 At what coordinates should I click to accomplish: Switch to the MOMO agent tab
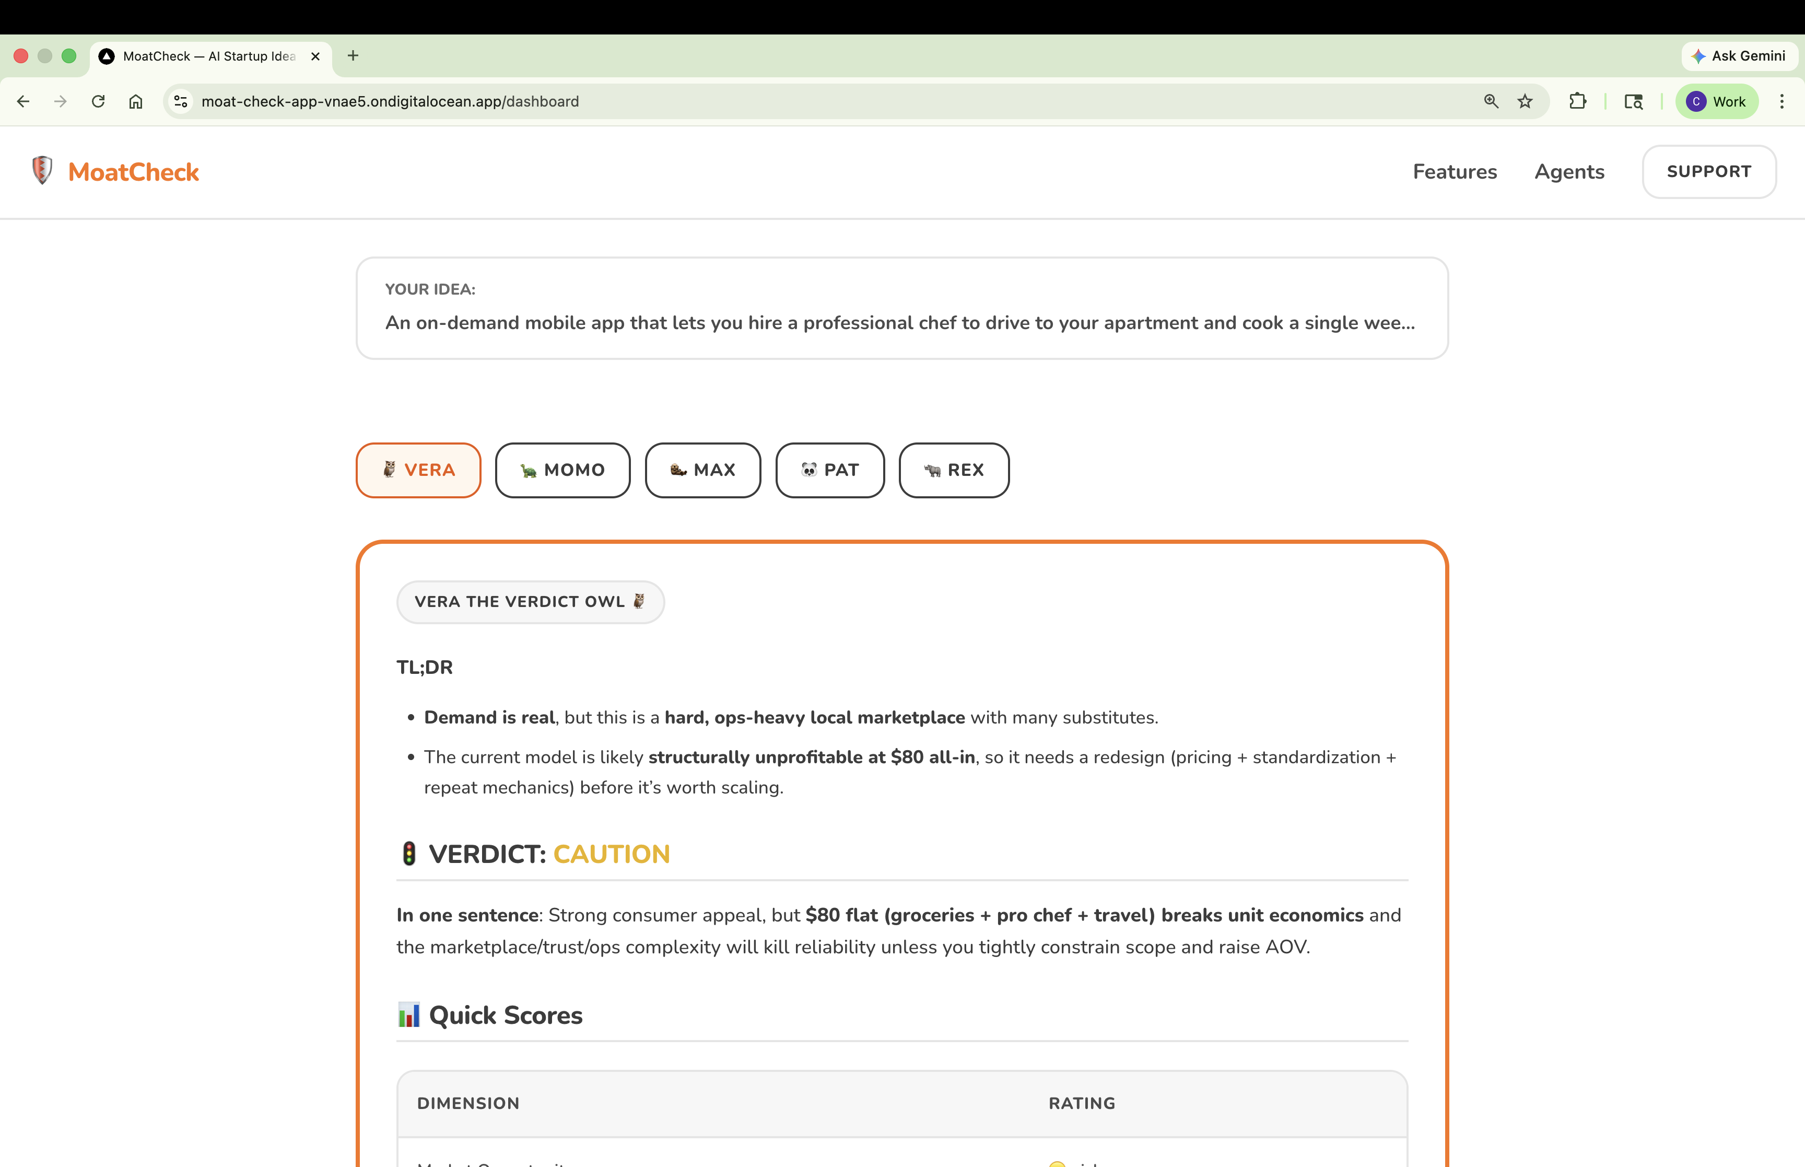pos(562,470)
